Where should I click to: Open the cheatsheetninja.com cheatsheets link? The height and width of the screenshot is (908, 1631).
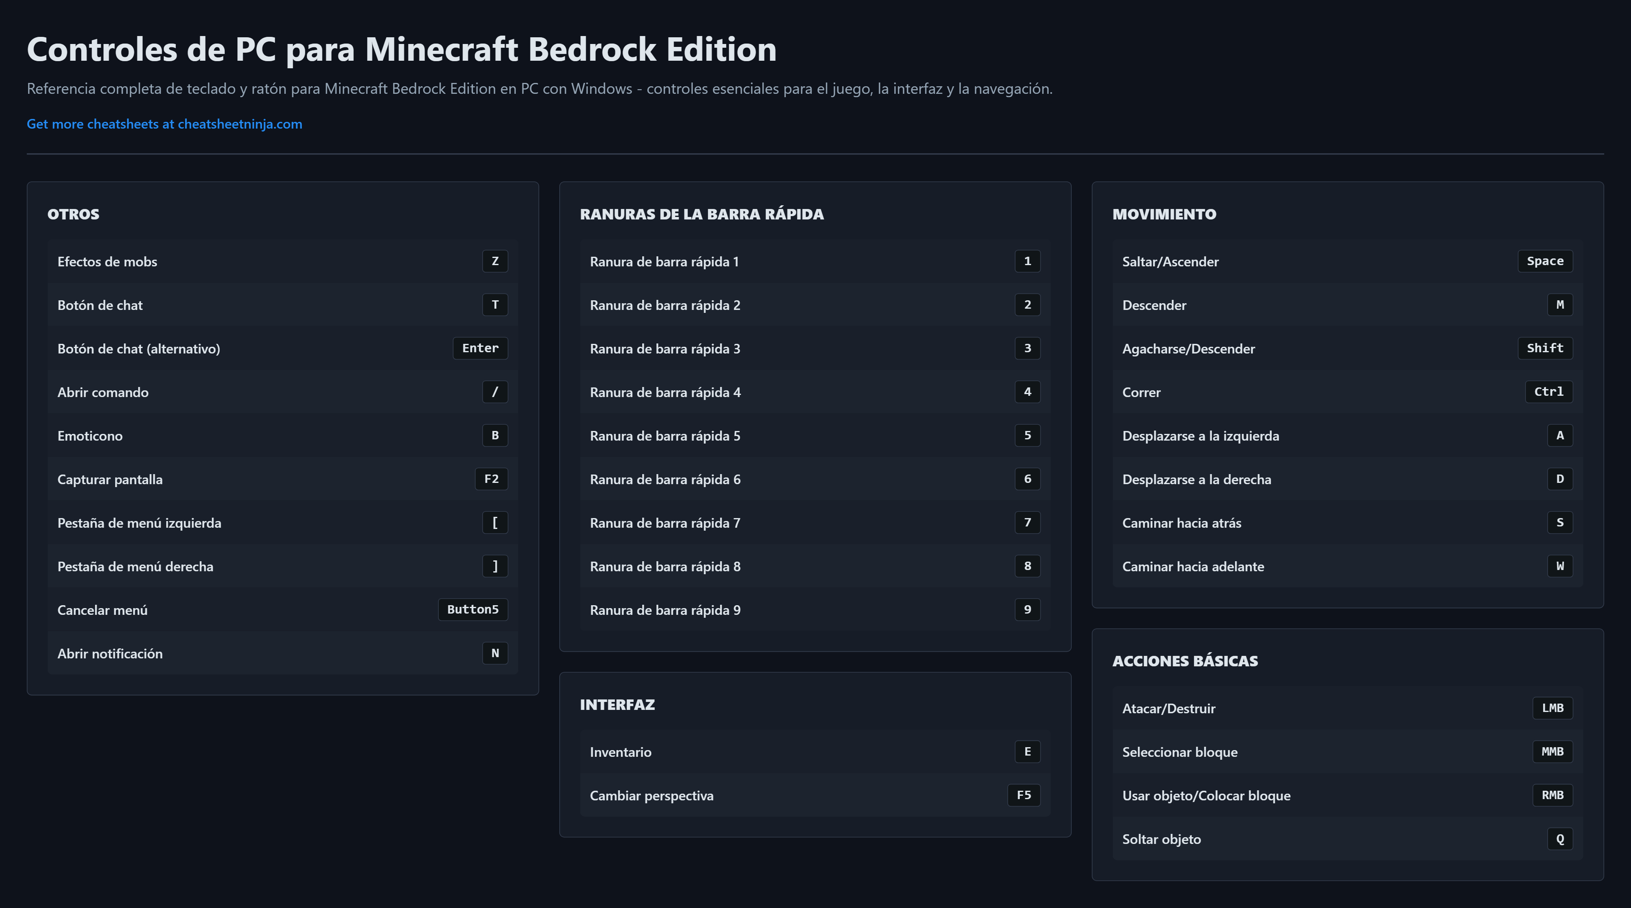pyautogui.click(x=164, y=124)
